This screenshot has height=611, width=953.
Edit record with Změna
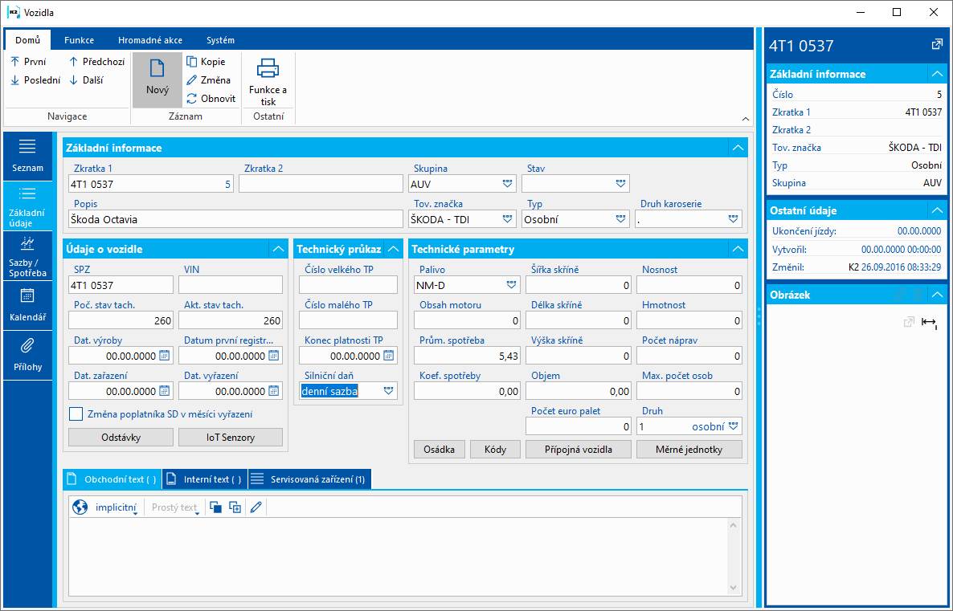(x=208, y=79)
